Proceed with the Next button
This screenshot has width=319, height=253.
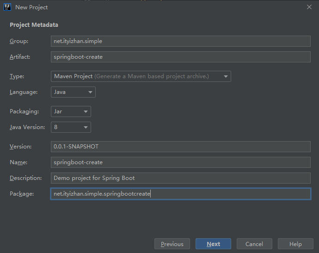click(213, 244)
